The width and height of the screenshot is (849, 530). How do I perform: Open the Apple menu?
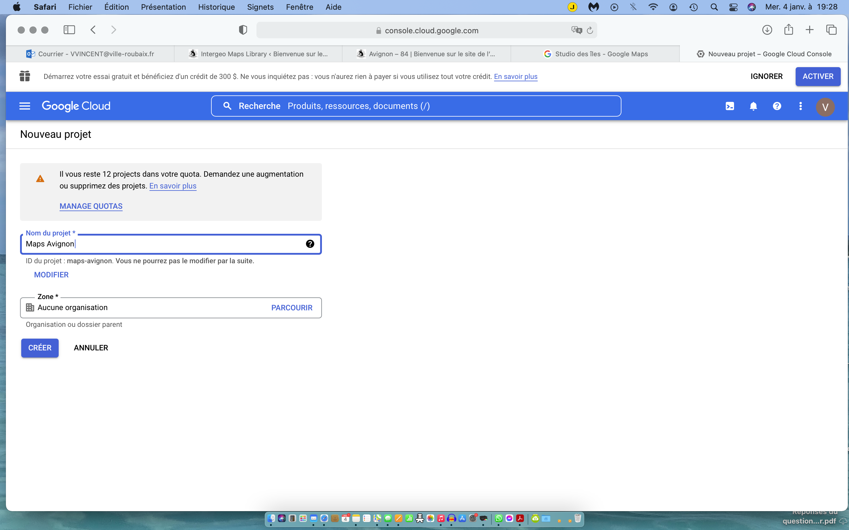click(x=17, y=7)
